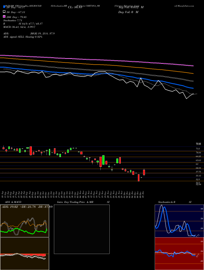
Task: Select the ADX (MGR) values line
Action: pyautogui.click(x=29, y=34)
